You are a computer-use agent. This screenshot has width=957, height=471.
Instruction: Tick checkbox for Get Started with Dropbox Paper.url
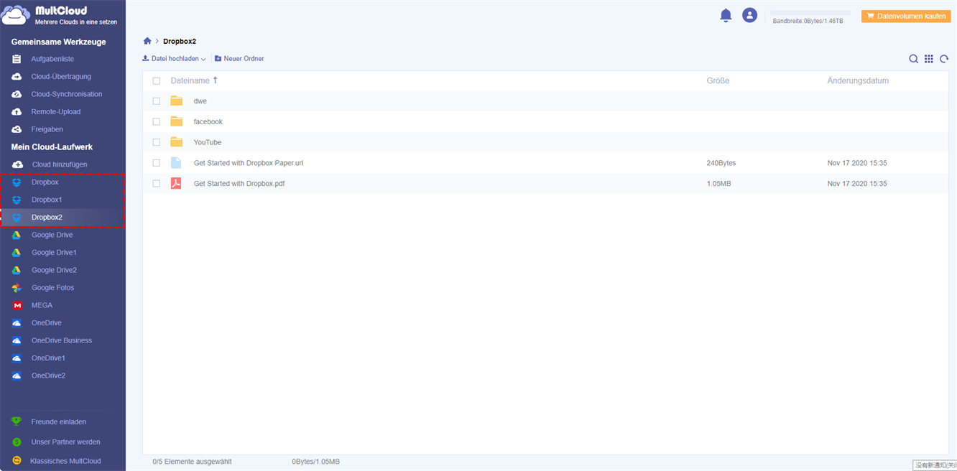157,163
